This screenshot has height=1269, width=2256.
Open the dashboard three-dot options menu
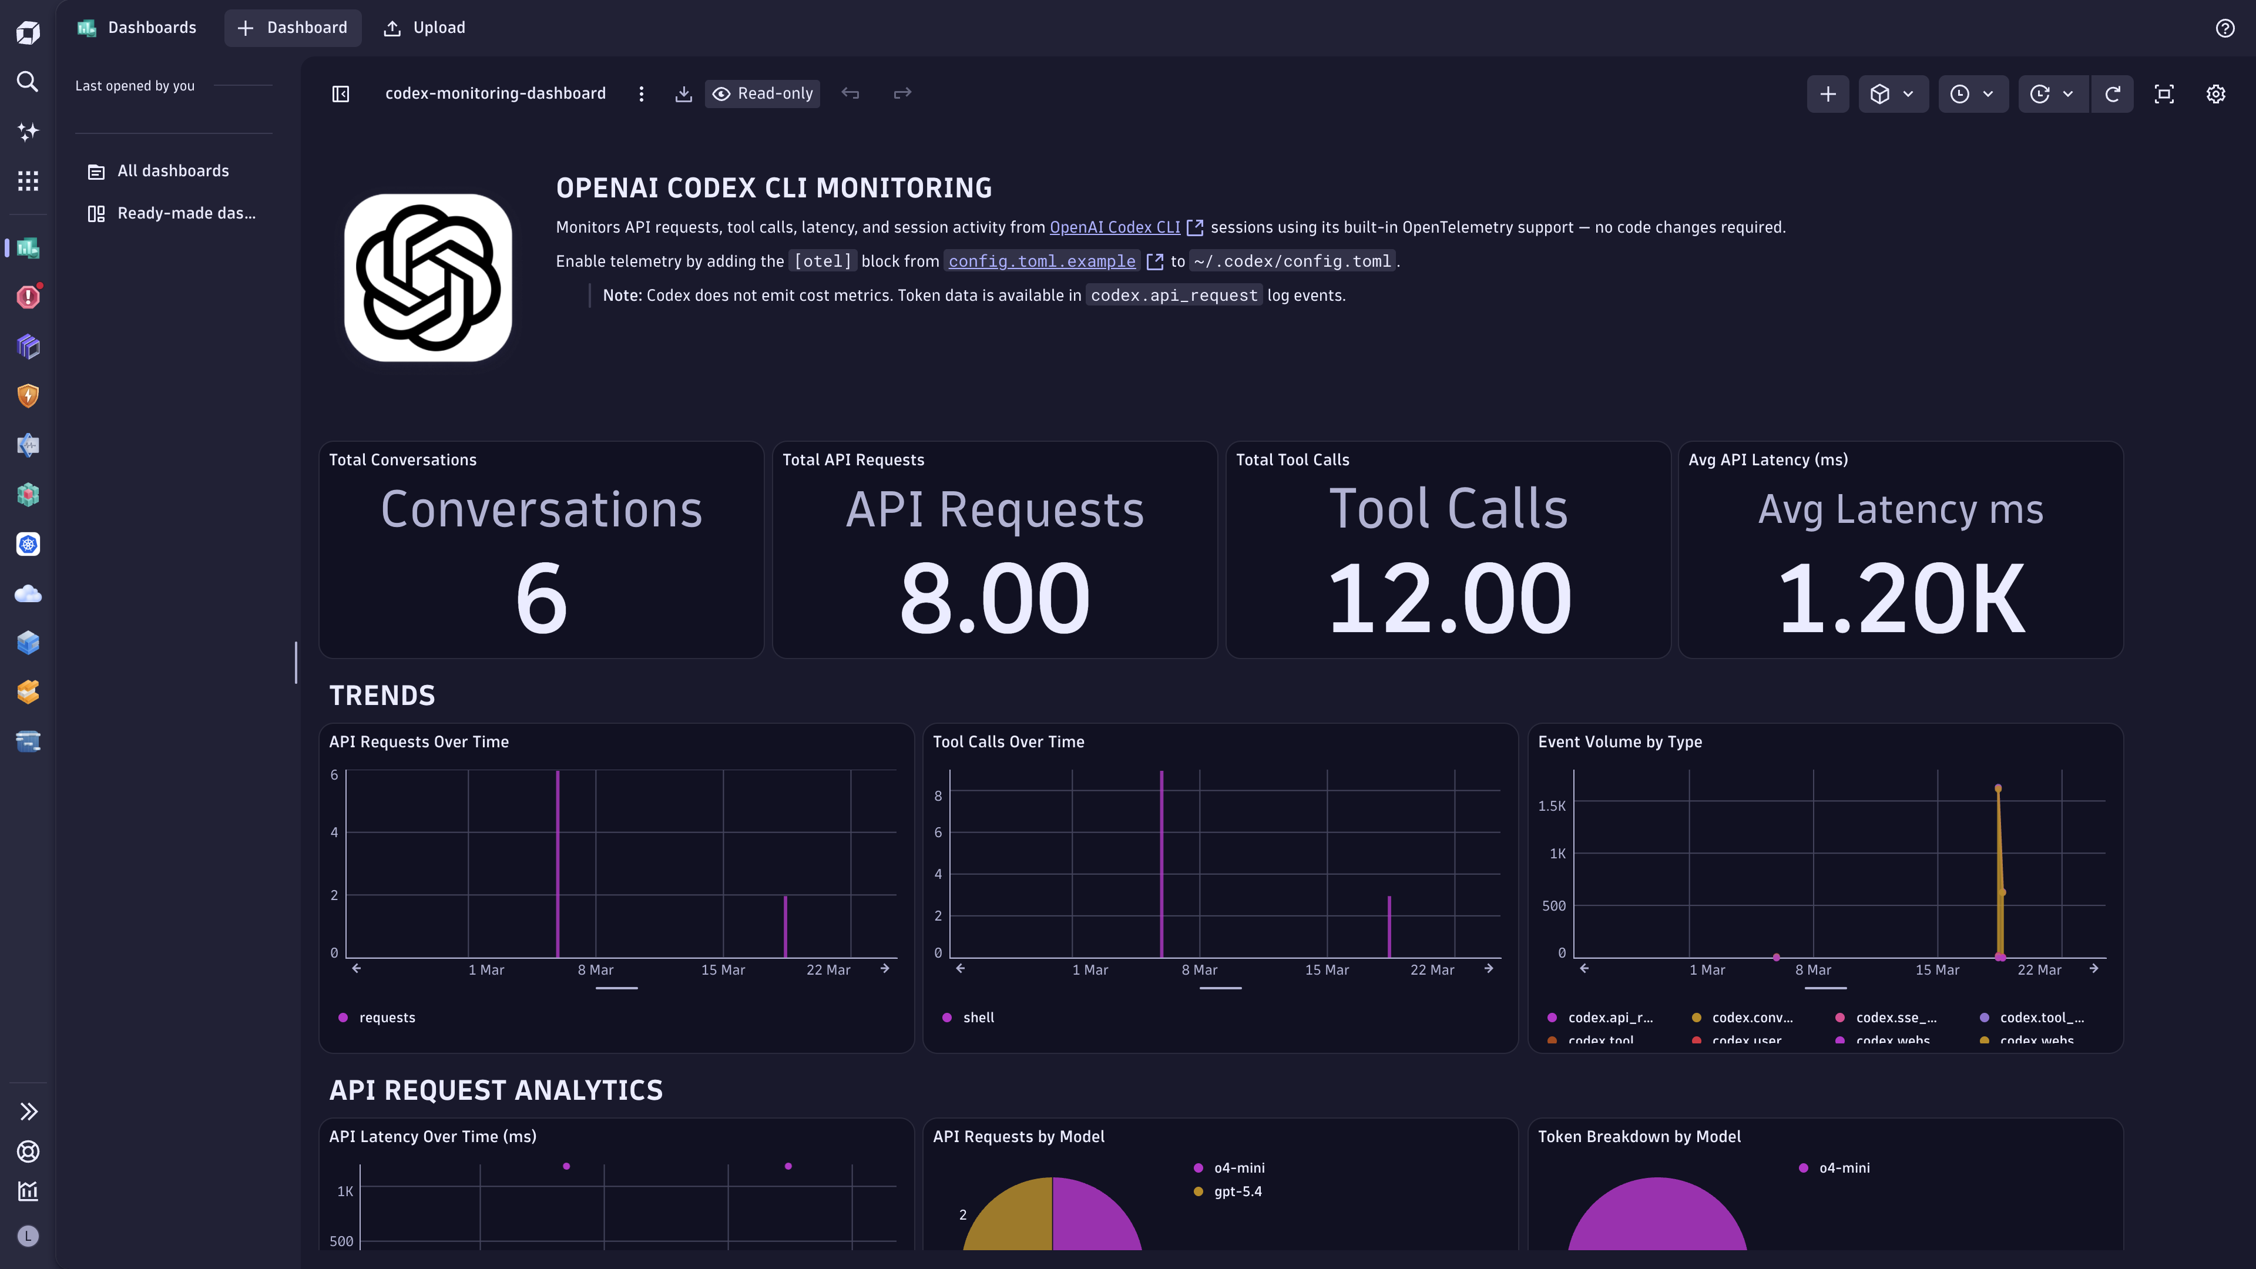click(641, 94)
